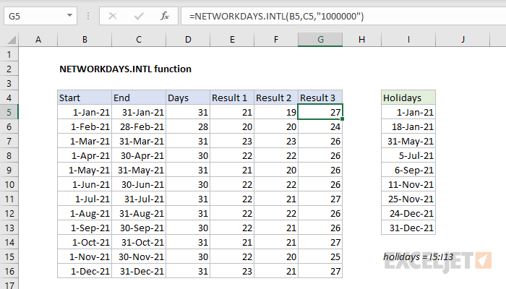Image resolution: width=506 pixels, height=289 pixels.
Task: Click the 'holidays = I5:I13' note cell
Action: [419, 256]
